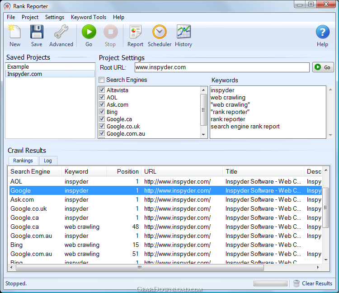This screenshot has width=339, height=293.
Task: Open Help with the blue question mark icon
Action: tap(323, 32)
